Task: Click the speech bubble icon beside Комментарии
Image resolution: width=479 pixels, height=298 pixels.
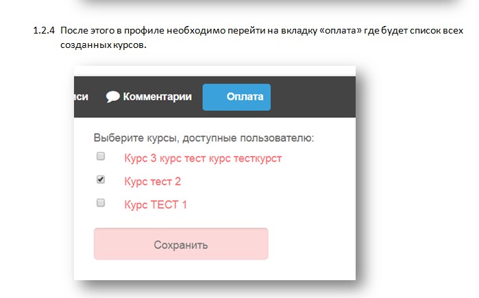Action: (113, 97)
